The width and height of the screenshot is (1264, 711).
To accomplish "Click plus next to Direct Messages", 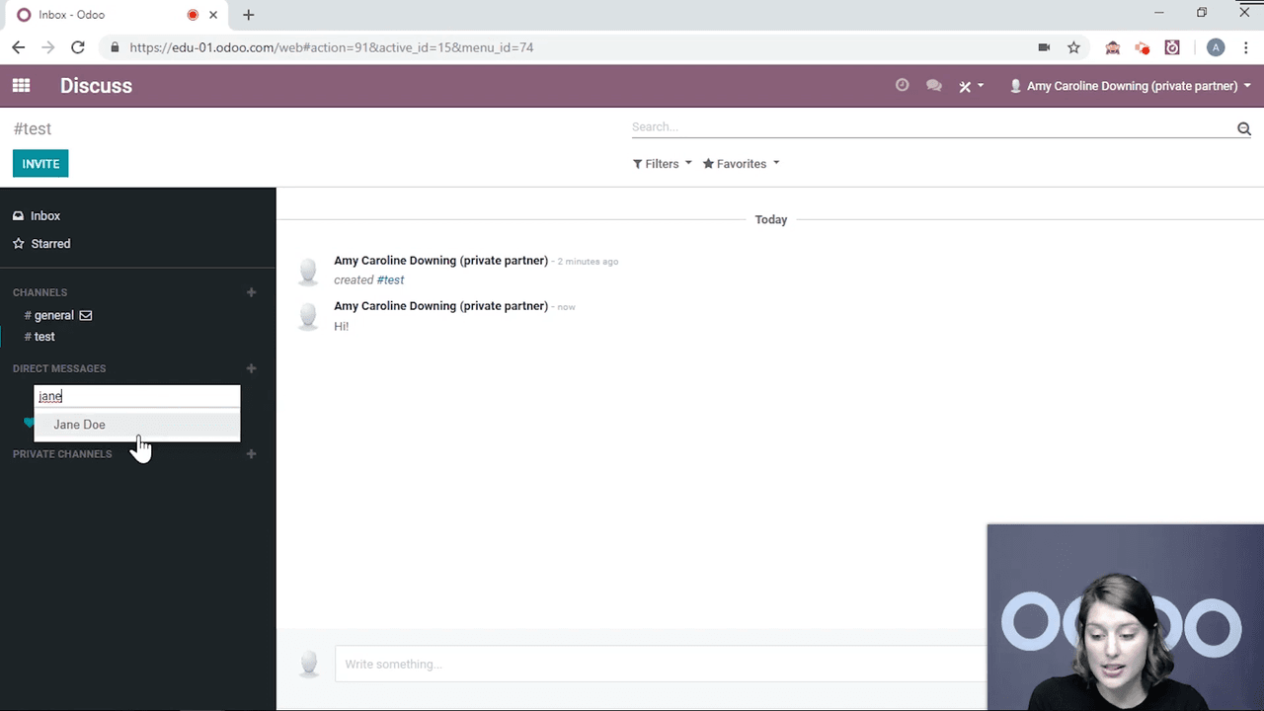I will pyautogui.click(x=251, y=368).
